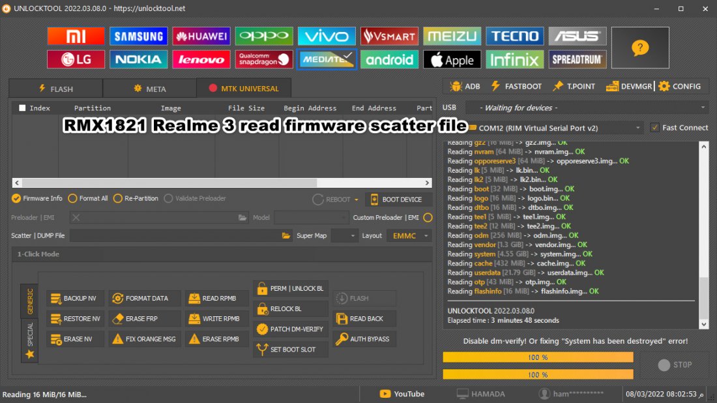This screenshot has height=403, width=717.
Task: Click the PERM | UNLOCK BL button
Action: pos(290,289)
